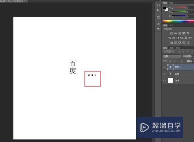Viewport: 194px width, 142px height.
Task: Click the 不透明度 opacity label
Action: (187, 56)
